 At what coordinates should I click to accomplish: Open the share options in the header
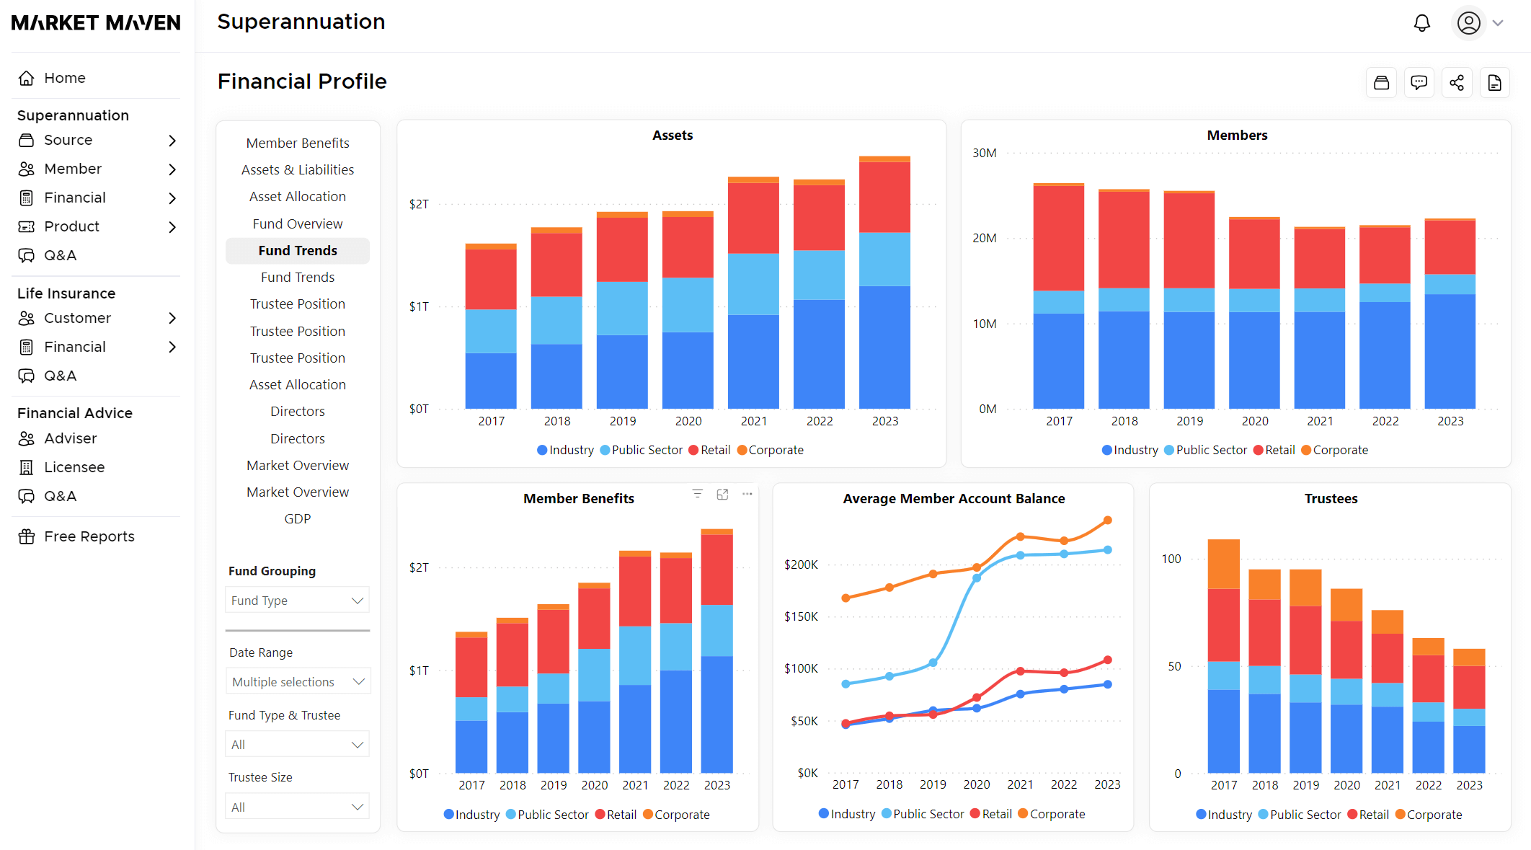1457,82
